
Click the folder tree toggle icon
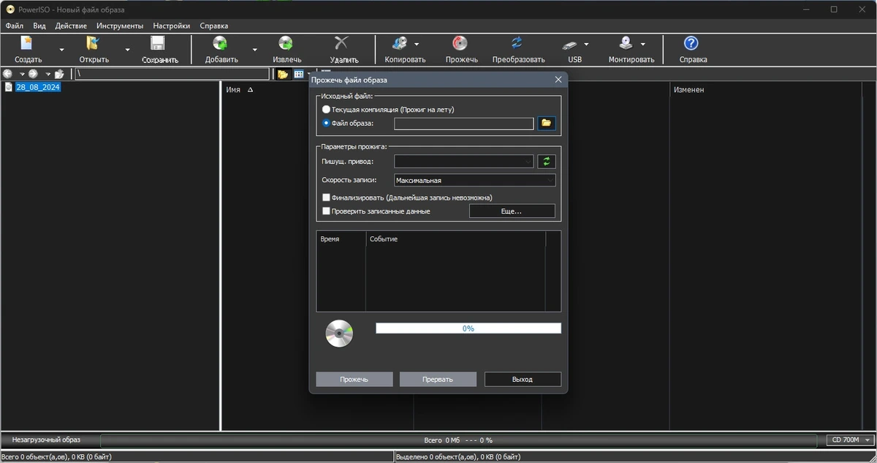(x=282, y=74)
